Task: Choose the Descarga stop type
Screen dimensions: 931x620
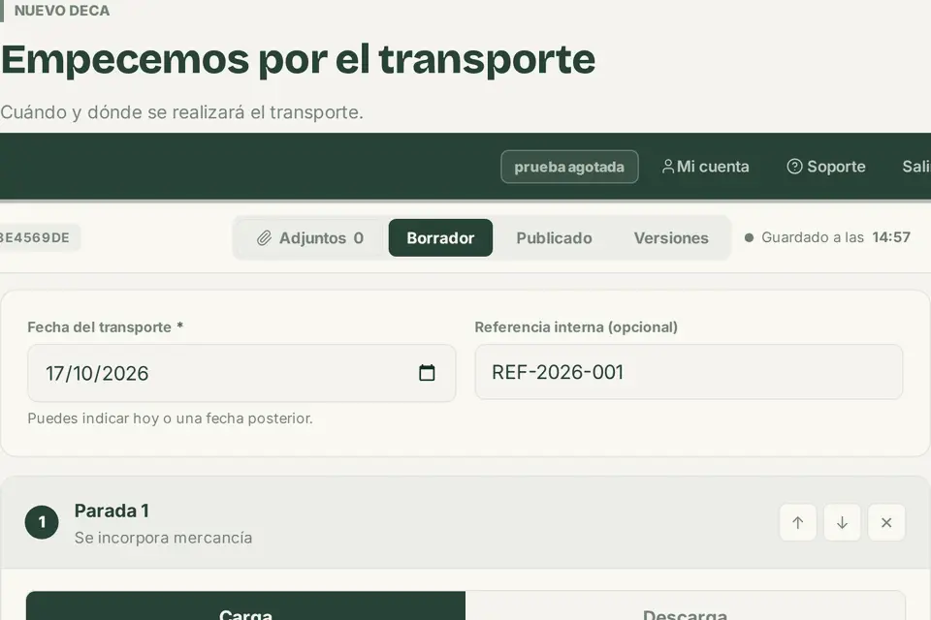Action: (x=686, y=605)
